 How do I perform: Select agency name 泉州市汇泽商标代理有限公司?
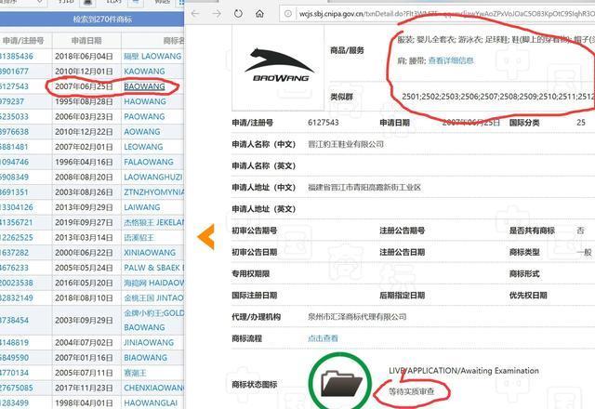click(357, 317)
